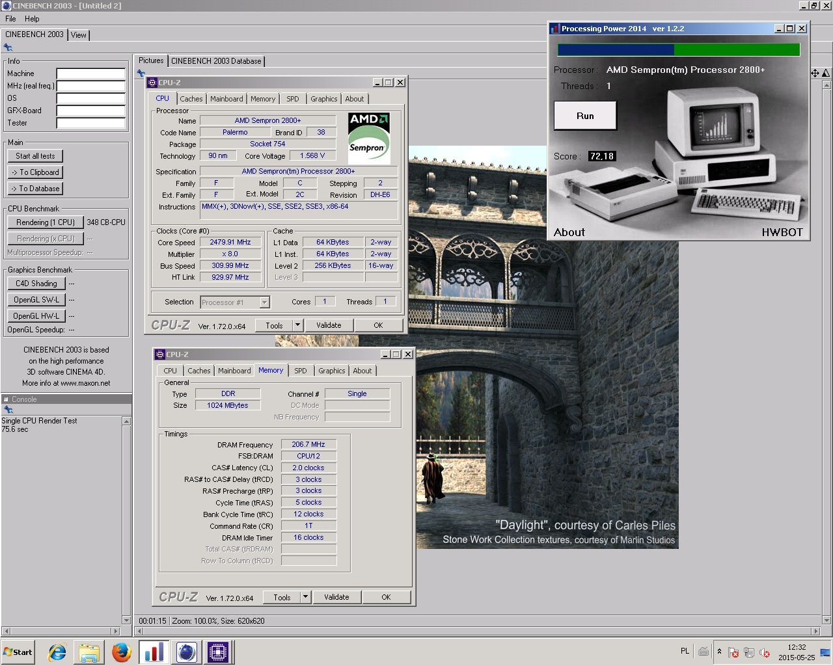Open the Help menu in CINEBENCH

(32, 19)
